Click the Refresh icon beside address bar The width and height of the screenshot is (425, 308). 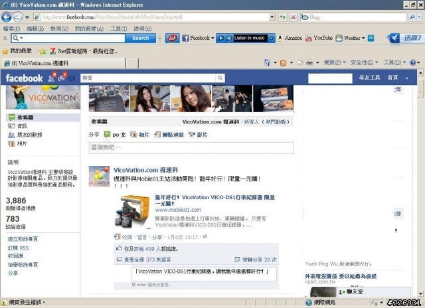click(x=283, y=17)
